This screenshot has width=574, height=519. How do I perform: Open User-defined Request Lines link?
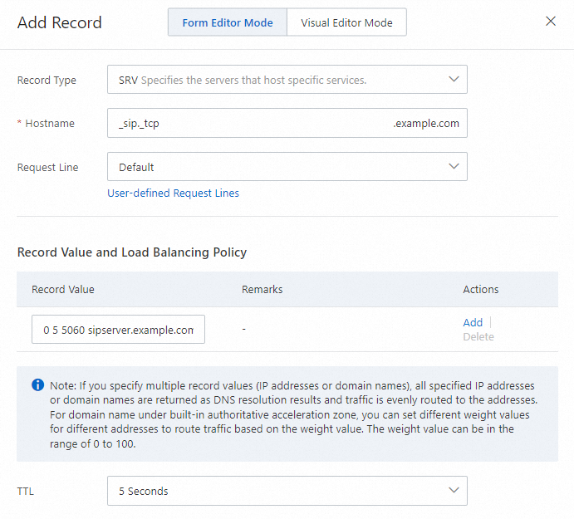[x=173, y=193]
